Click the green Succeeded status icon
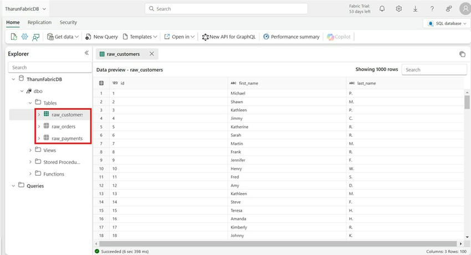471x255 pixels. coord(97,251)
